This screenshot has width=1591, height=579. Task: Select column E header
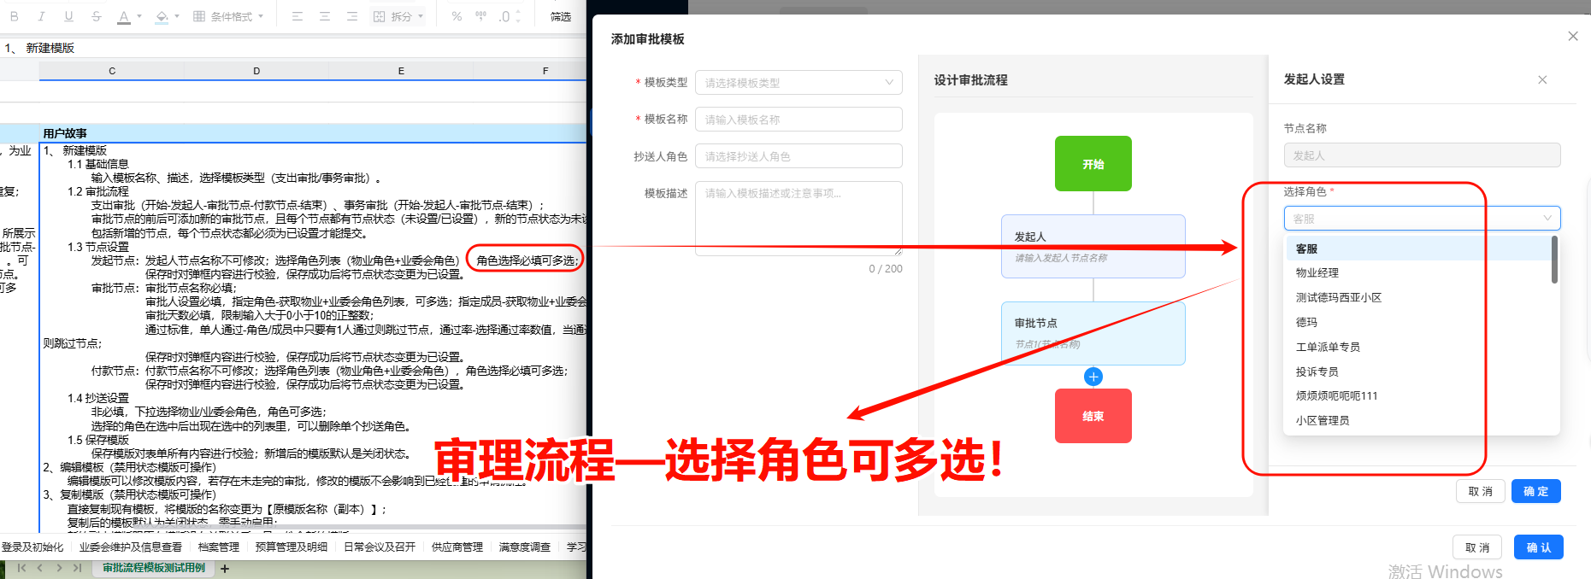pos(401,71)
